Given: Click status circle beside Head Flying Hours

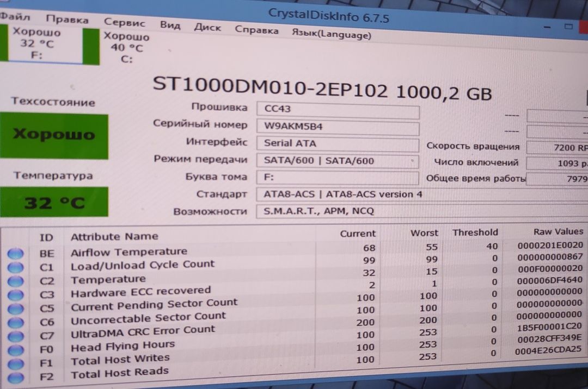Looking at the screenshot, I should [15, 350].
